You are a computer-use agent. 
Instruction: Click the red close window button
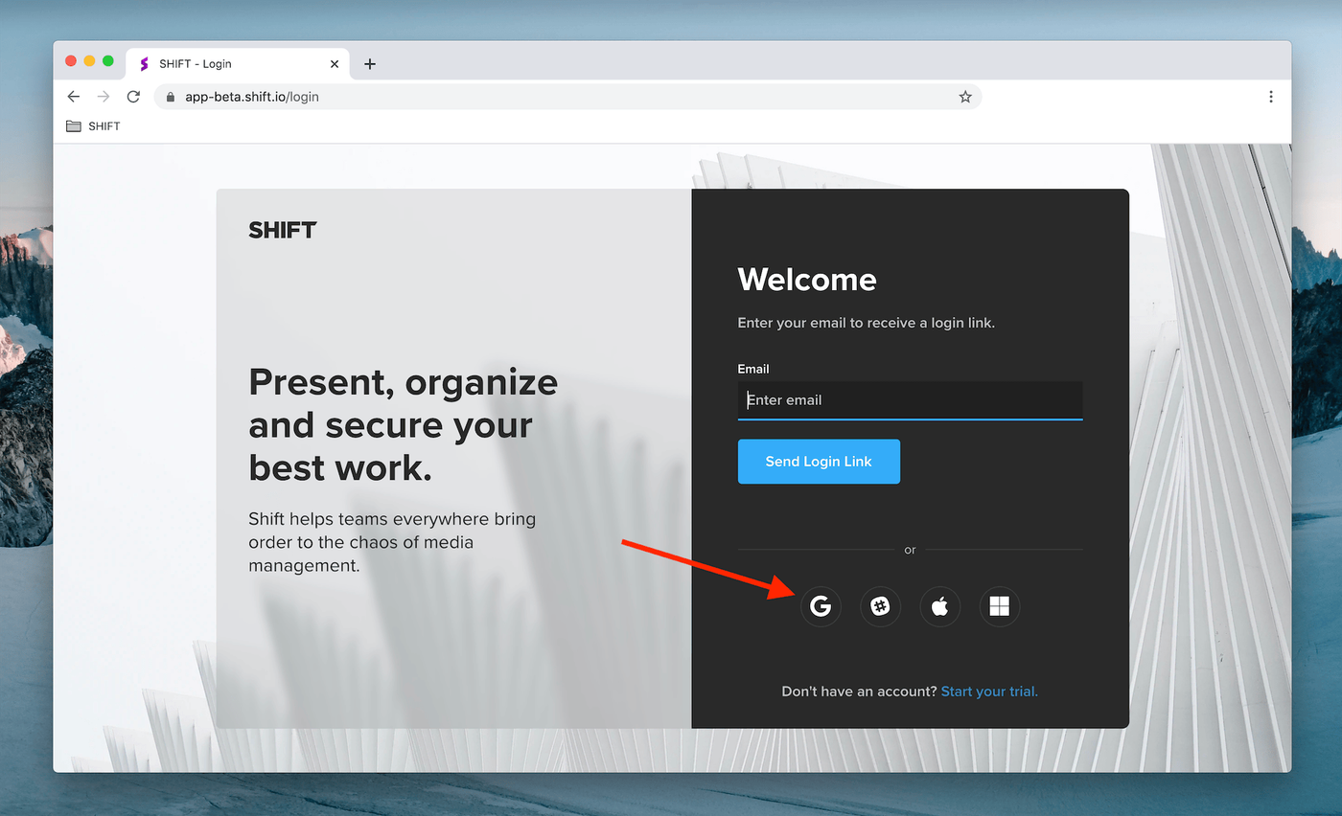pos(71,61)
